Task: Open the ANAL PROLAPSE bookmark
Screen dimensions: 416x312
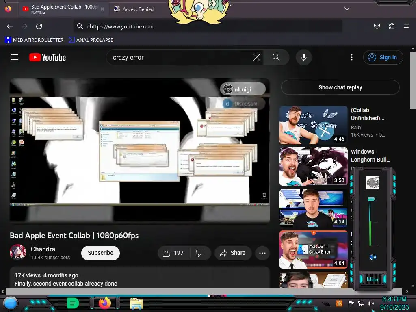Action: 91,40
